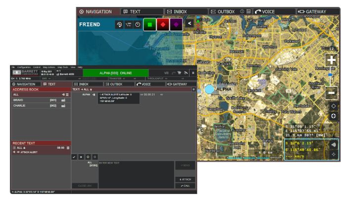Open the ALL address book list menu
The width and height of the screenshot is (348, 203).
(x=67, y=94)
